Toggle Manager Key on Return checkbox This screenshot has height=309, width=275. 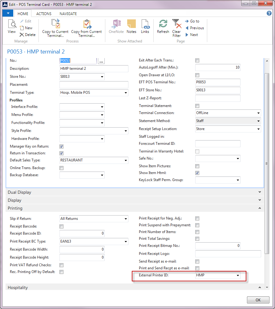(x=62, y=147)
